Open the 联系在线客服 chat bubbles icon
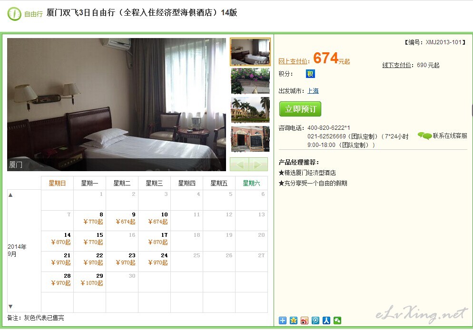The height and width of the screenshot is (330, 473). click(424, 136)
